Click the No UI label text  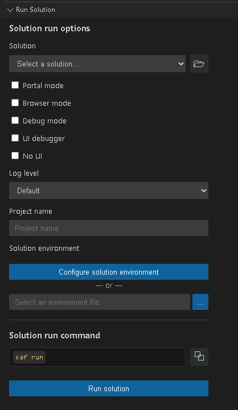[32, 156]
